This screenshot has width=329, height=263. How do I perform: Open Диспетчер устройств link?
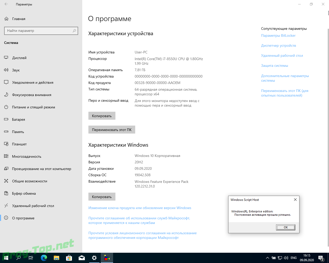point(279,45)
